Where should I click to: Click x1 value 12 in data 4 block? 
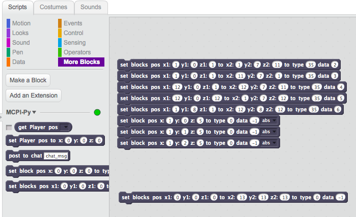(x=177, y=87)
